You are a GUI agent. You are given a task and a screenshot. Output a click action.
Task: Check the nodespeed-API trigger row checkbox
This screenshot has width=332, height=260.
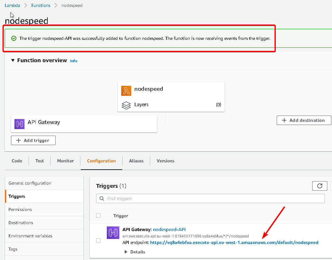tap(98, 241)
